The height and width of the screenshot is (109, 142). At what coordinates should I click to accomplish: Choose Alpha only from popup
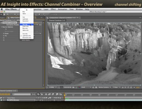[x=27, y=30]
